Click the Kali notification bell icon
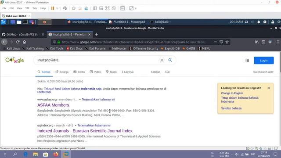281x158 pixels. click(259, 22)
